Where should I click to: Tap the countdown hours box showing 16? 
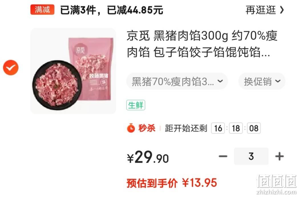tap(218, 128)
